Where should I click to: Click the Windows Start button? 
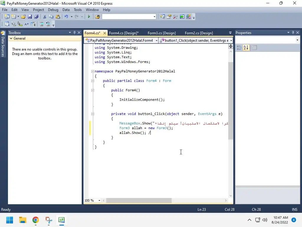click(x=9, y=220)
